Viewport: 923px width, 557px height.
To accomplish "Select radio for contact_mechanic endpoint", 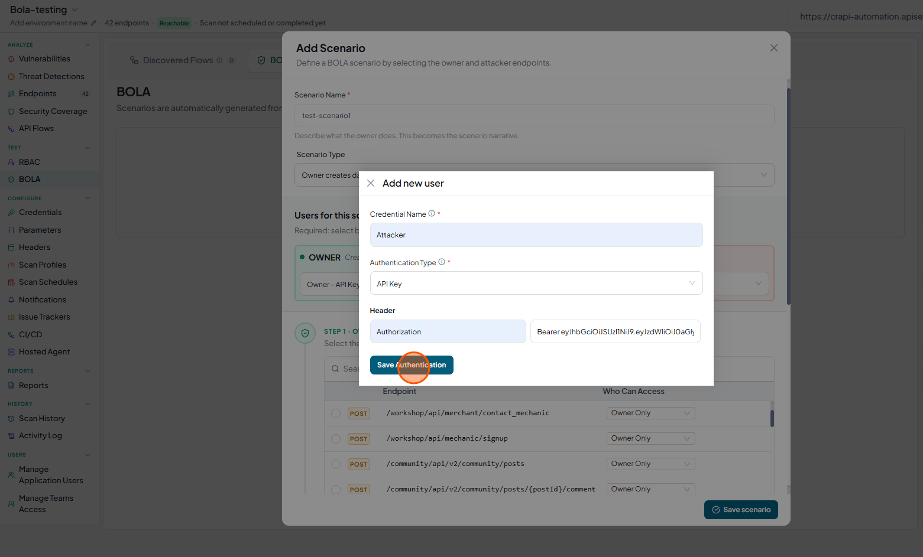I will coord(336,413).
